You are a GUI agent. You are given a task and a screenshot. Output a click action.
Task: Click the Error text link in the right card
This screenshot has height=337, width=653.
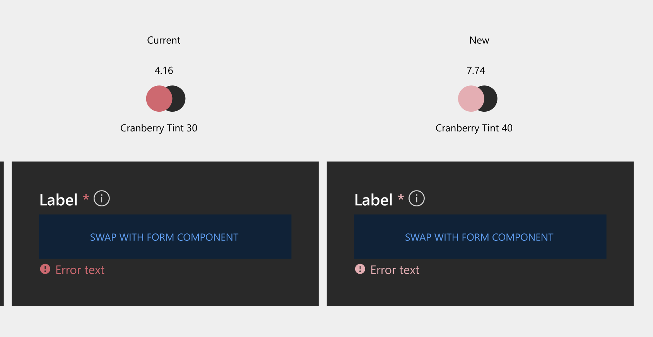coord(395,270)
